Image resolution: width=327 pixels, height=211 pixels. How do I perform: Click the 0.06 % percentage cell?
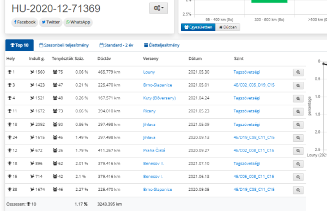[x=82, y=72]
